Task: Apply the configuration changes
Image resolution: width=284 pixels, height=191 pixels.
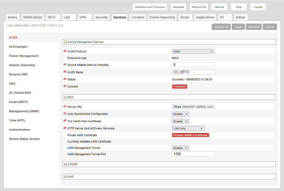Action: pyautogui.click(x=238, y=27)
